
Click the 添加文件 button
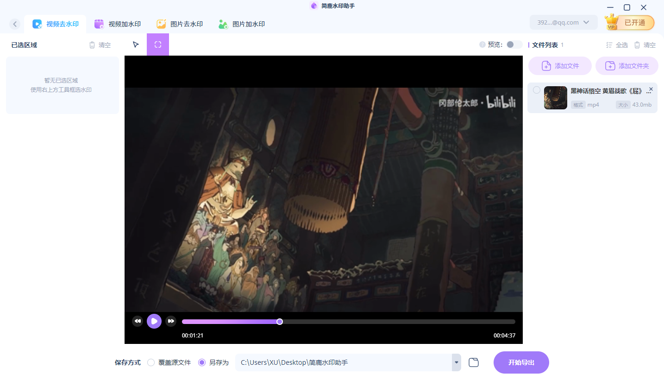[x=560, y=66]
